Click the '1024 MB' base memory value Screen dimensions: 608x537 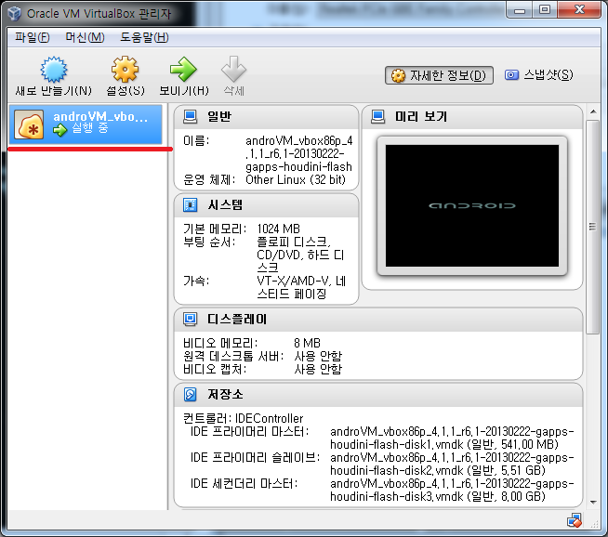(278, 229)
